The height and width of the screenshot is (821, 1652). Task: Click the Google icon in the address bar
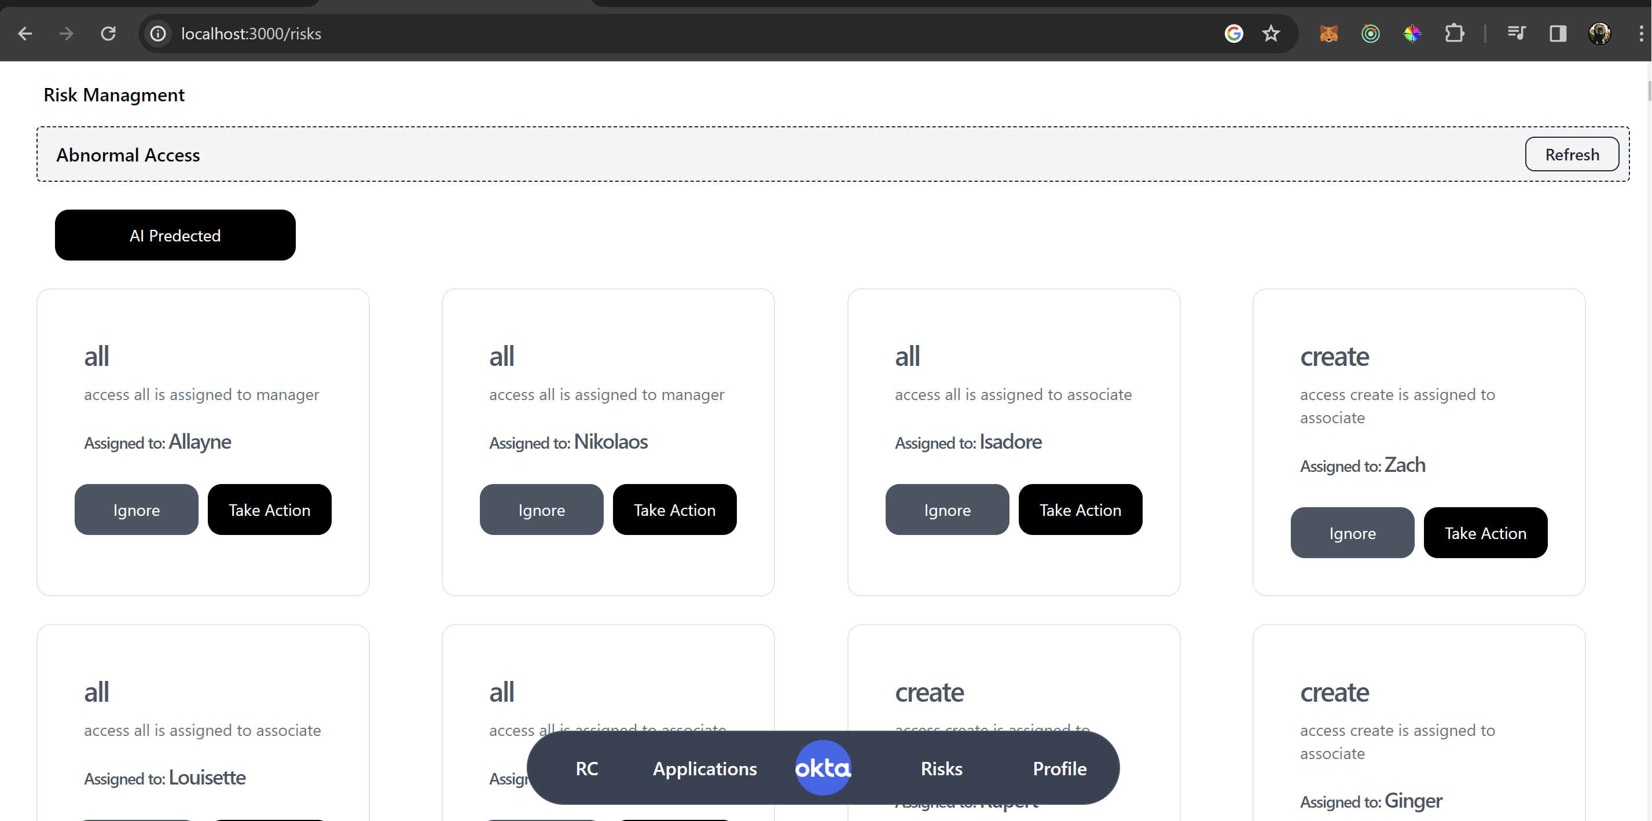point(1234,34)
